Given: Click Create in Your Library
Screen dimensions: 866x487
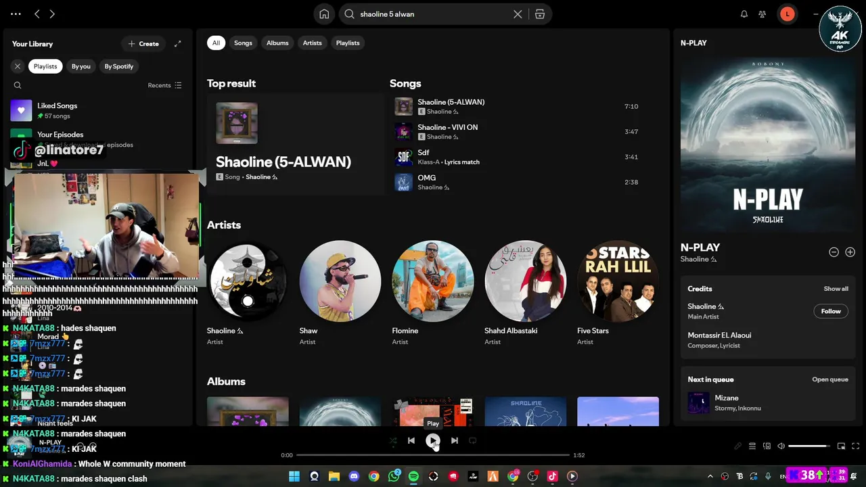Looking at the screenshot, I should pyautogui.click(x=143, y=44).
